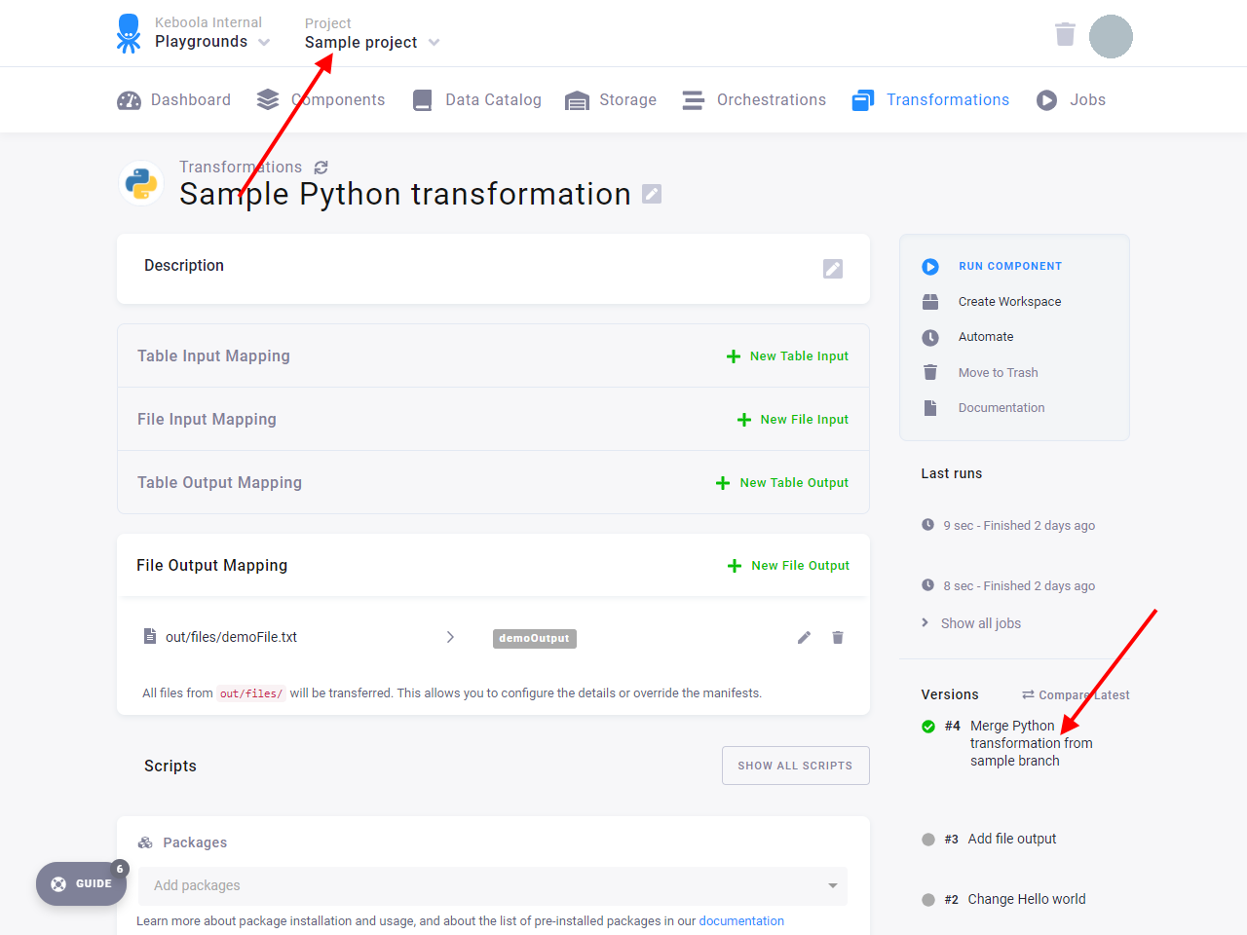Go to the Jobs tab
This screenshot has width=1247, height=935.
[1071, 100]
